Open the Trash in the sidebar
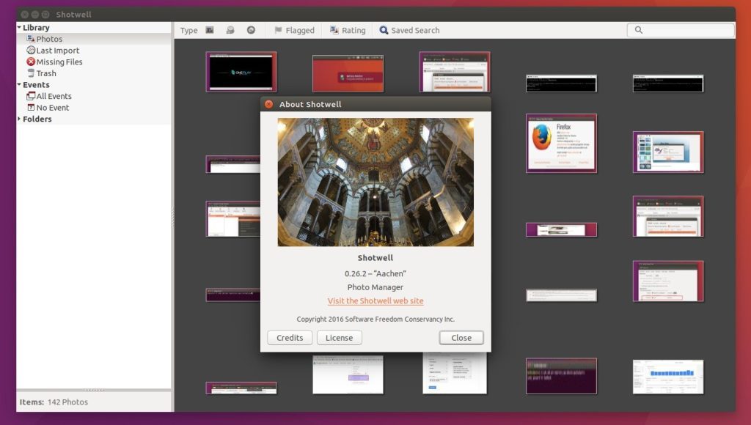751x425 pixels. (x=45, y=73)
